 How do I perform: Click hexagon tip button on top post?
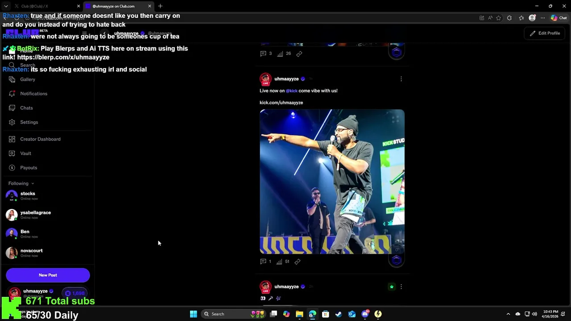tap(397, 52)
